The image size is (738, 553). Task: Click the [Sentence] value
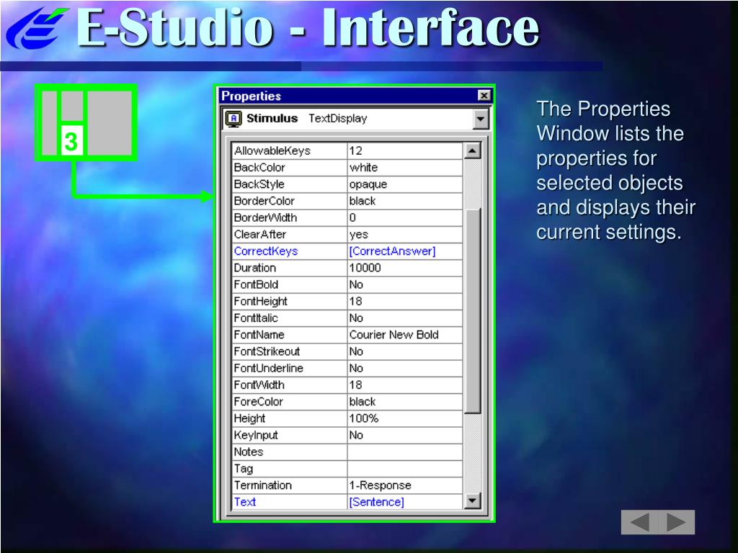tap(405, 502)
